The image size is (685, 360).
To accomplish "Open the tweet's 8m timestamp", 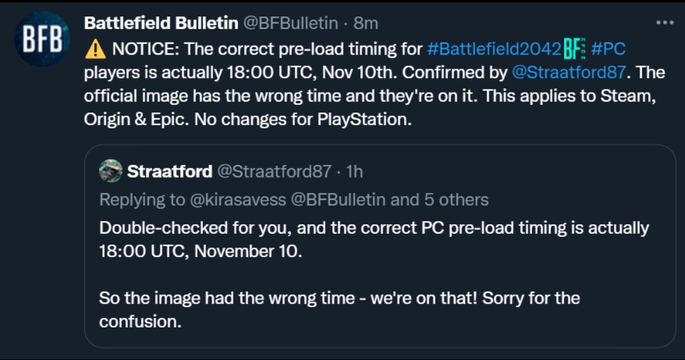I will click(x=366, y=23).
